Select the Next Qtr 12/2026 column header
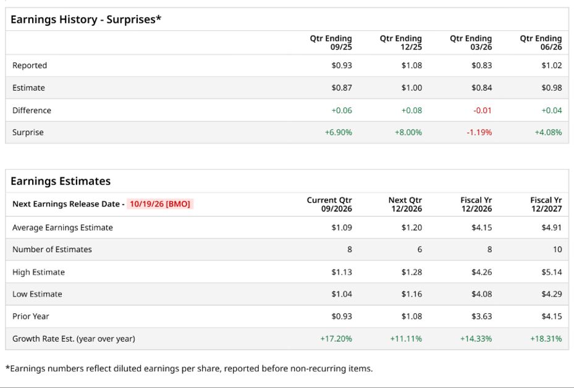This screenshot has height=388, width=574. 405,205
